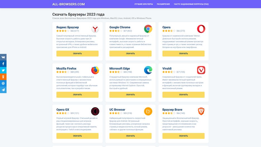Click the star rating of Opera GX
The width and height of the screenshot is (261, 147).
point(63,113)
